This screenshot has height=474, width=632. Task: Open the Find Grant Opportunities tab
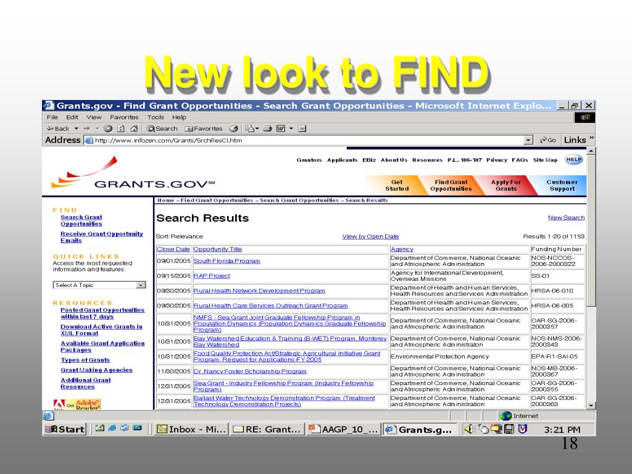(451, 185)
